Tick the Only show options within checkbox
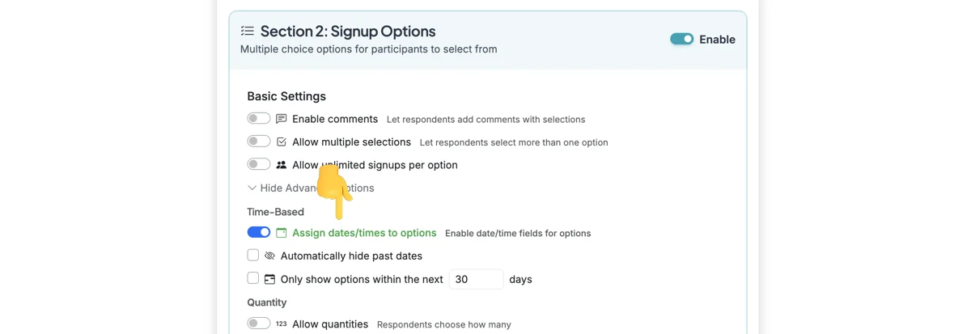This screenshot has height=334, width=971. coord(253,278)
